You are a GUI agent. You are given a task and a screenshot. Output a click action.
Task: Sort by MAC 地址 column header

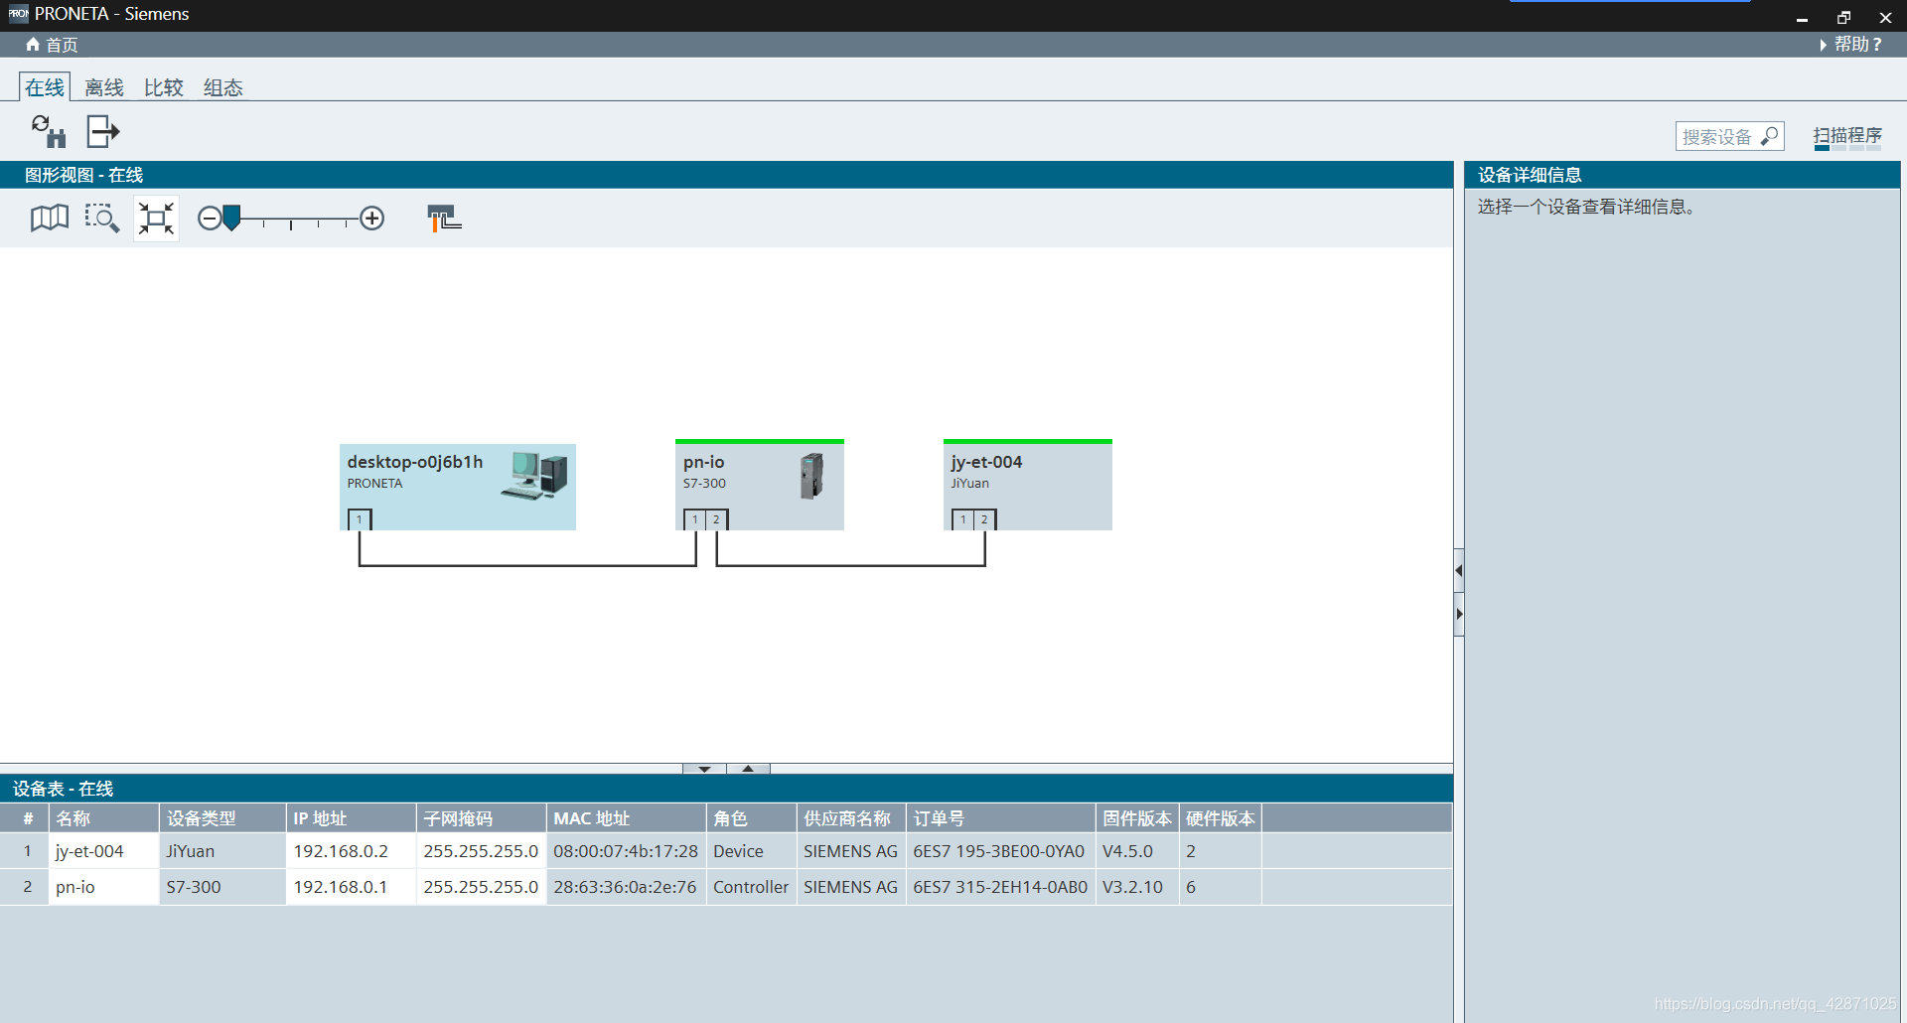(627, 818)
